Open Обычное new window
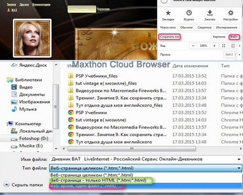This screenshot has width=243, height=195. point(186,27)
